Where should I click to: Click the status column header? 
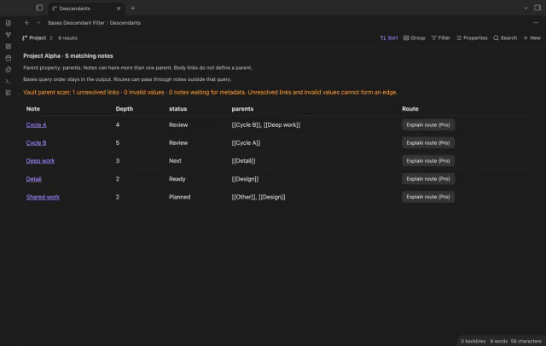click(x=178, y=109)
